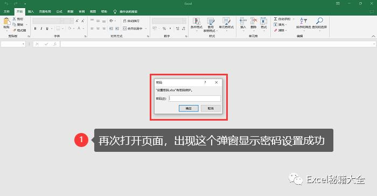Click the fill color bucket icon
Image resolution: width=377 pixels, height=196 pixels.
69,29
